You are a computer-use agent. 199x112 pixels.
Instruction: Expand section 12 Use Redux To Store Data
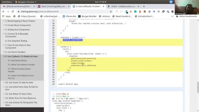click(4, 94)
